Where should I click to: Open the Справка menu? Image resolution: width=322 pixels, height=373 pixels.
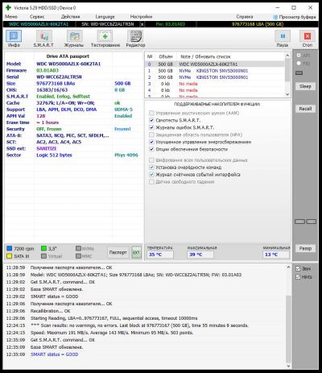245,17
